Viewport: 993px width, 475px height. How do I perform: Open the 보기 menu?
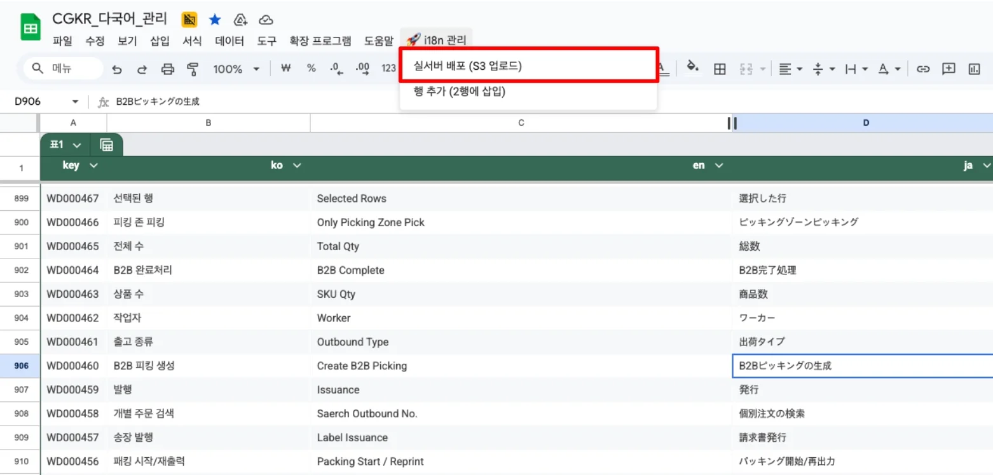127,41
